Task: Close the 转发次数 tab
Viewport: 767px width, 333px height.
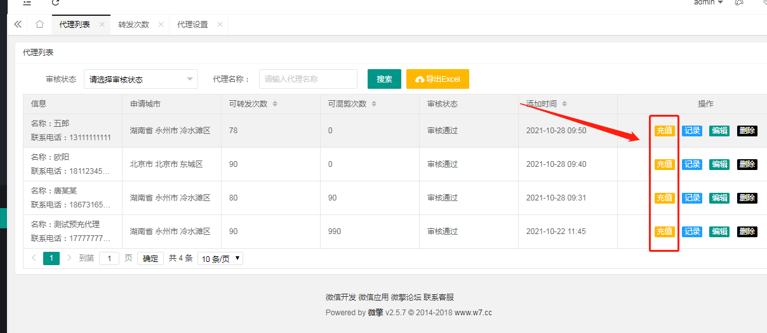Action: tap(161, 25)
